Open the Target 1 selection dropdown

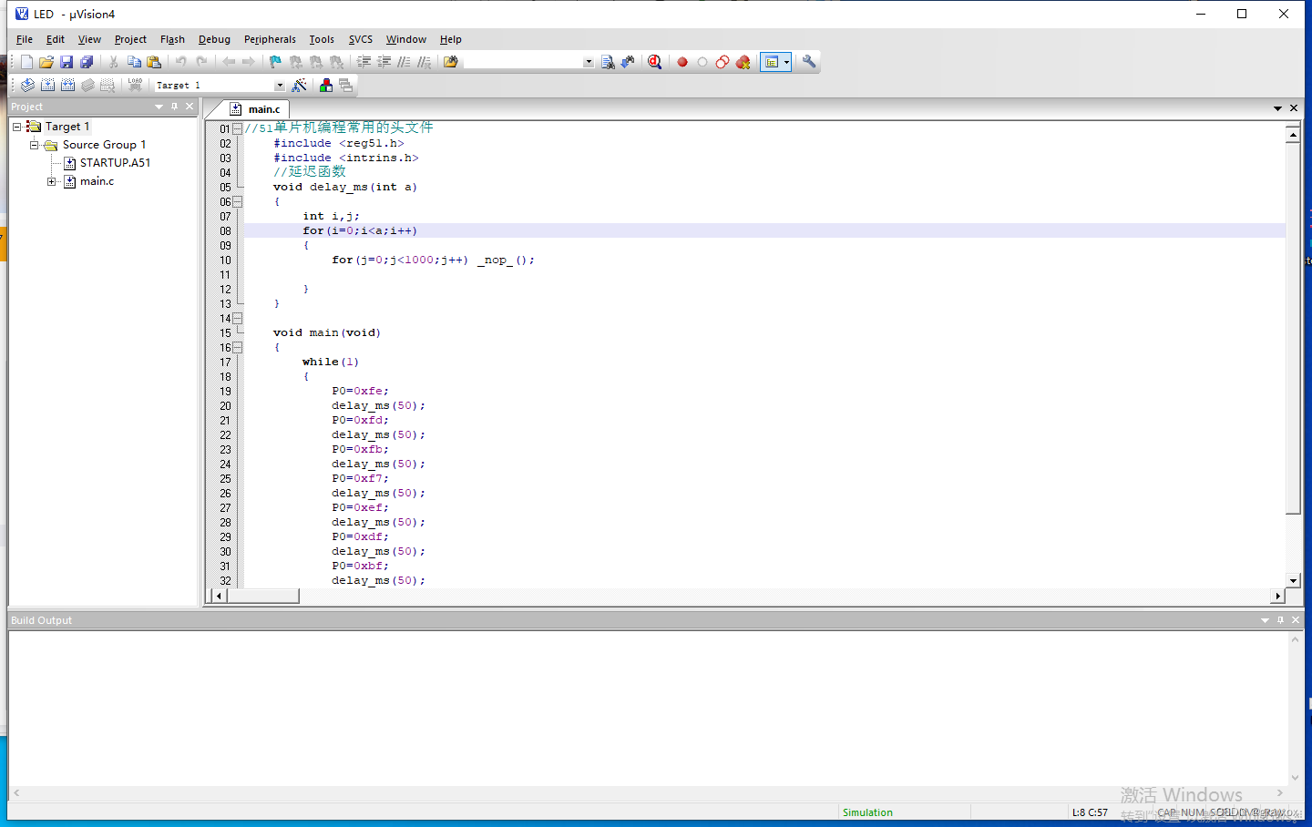pyautogui.click(x=280, y=85)
